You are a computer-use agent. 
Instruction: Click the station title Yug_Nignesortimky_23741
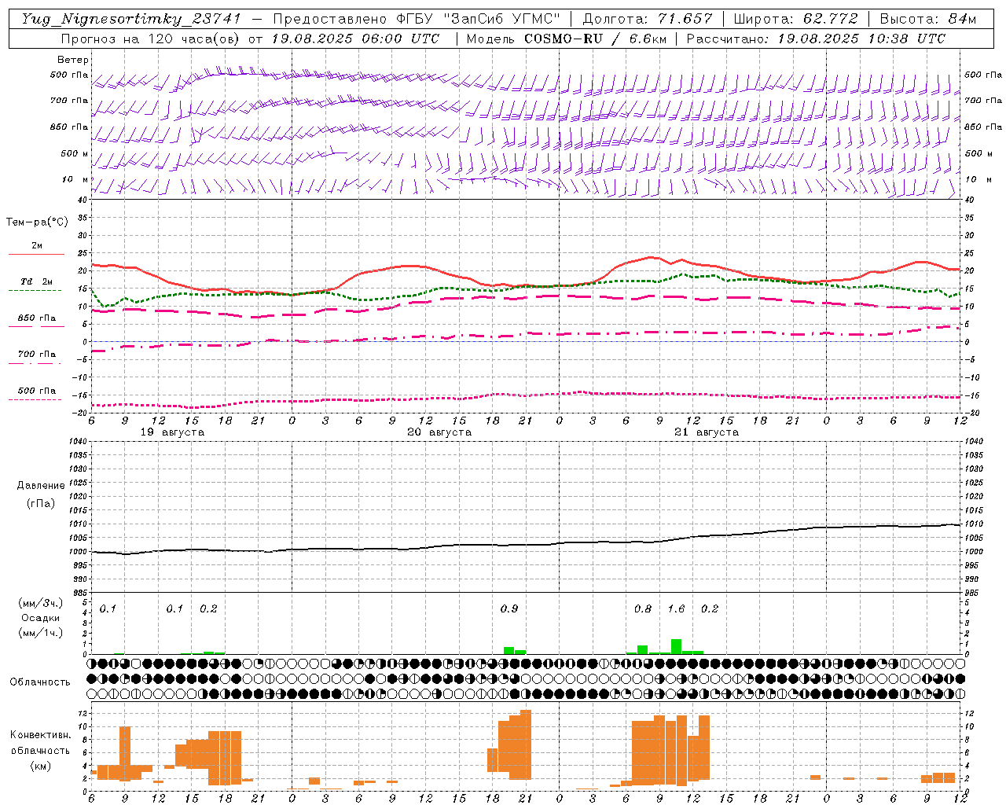[131, 19]
